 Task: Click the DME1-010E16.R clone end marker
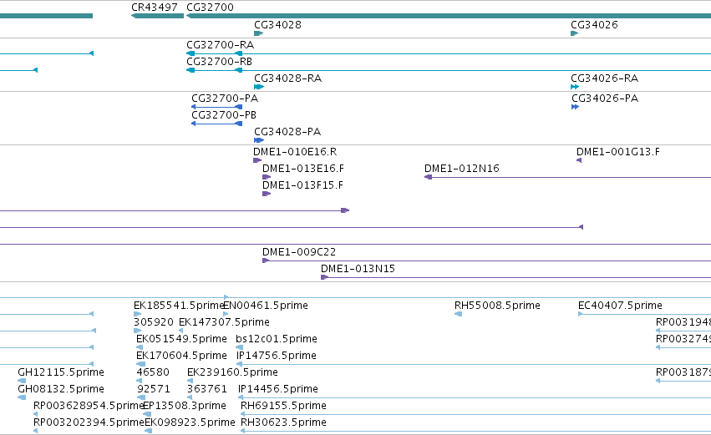pos(257,160)
